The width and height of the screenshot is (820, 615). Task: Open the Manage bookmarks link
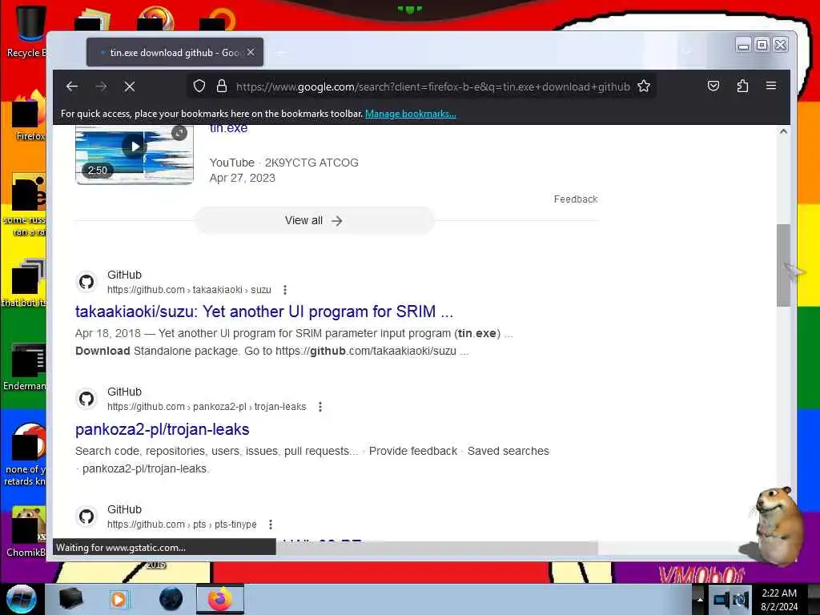411,114
